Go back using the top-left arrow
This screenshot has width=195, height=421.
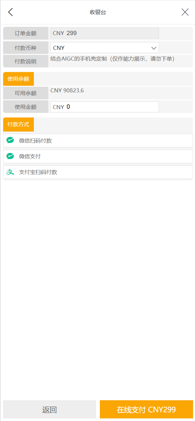pyautogui.click(x=10, y=12)
